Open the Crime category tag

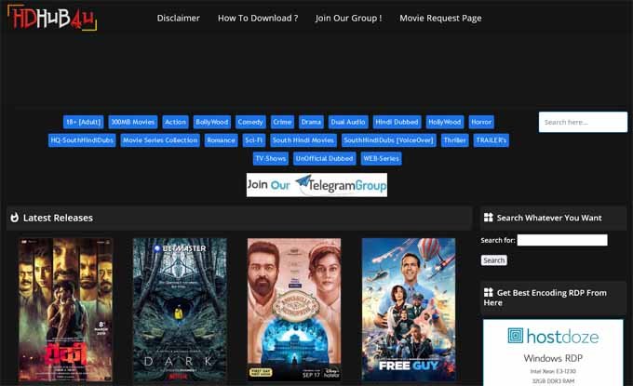click(282, 122)
